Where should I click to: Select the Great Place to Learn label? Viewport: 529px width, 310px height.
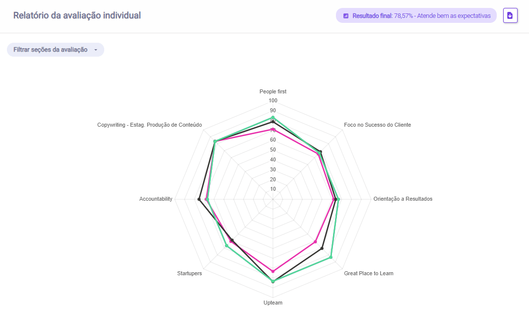tap(369, 273)
